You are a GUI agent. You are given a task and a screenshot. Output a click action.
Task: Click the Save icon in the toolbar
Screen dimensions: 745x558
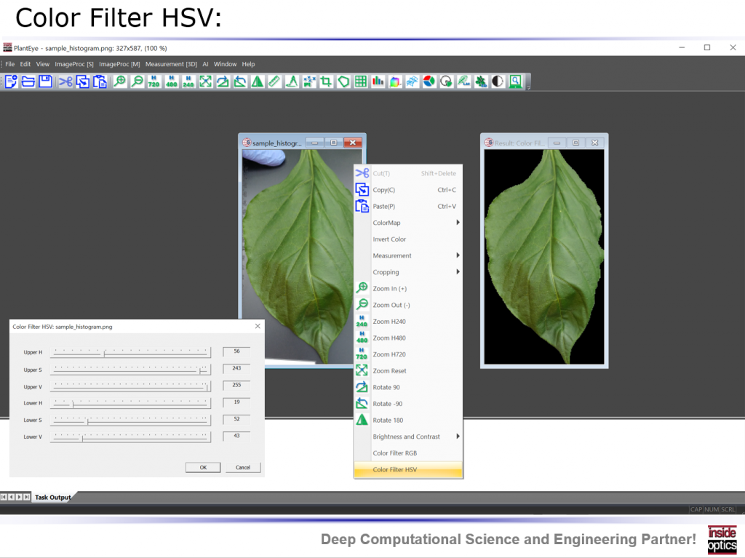[x=46, y=81]
